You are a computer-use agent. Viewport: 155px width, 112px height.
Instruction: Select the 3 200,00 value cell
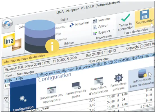tap(146, 106)
